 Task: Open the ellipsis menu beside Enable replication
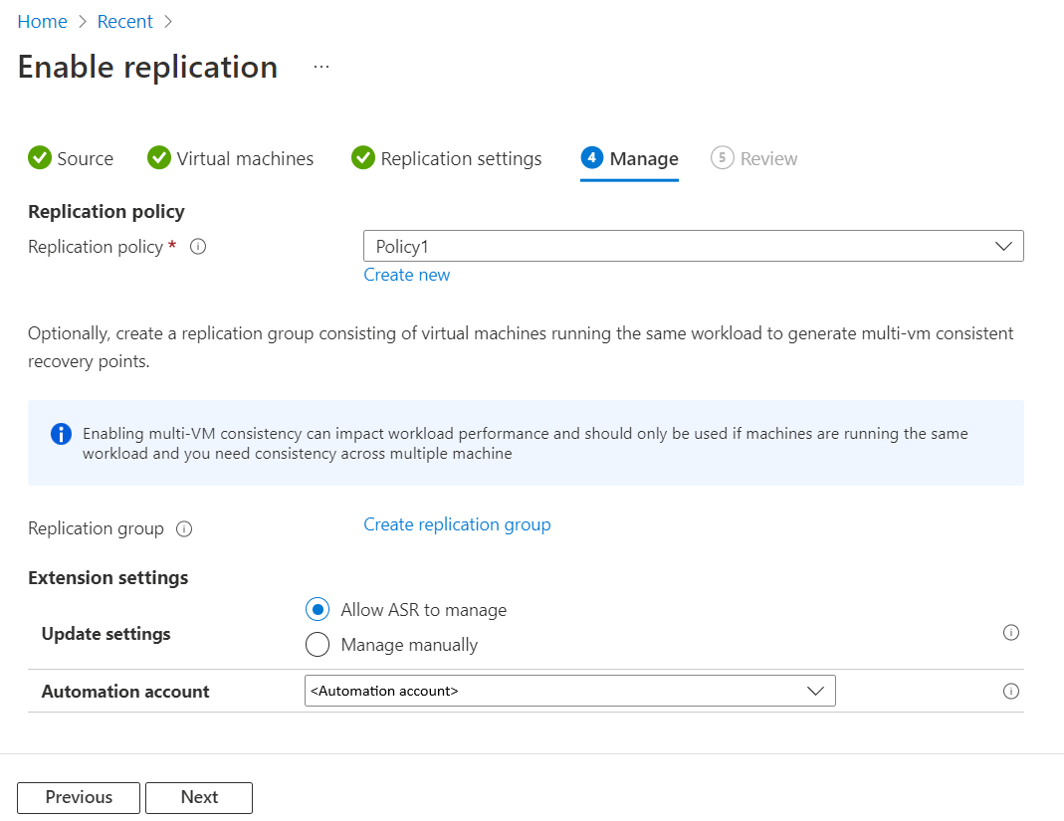tap(321, 67)
